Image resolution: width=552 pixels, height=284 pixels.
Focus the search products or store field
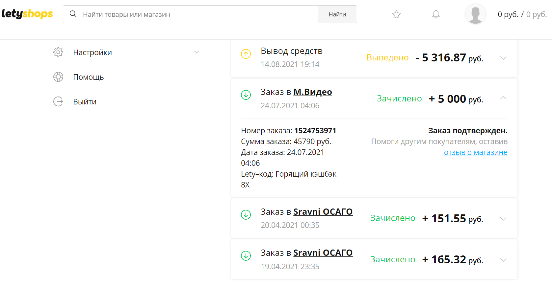tap(197, 14)
